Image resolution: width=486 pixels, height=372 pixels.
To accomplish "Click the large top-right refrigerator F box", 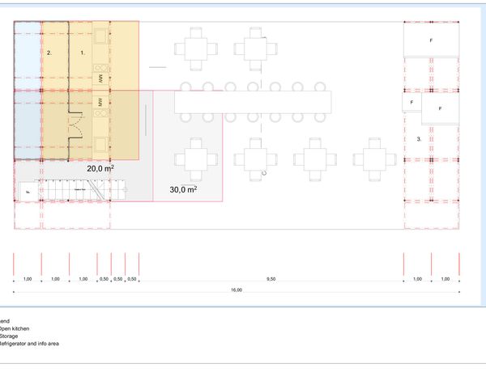I will pyautogui.click(x=431, y=39).
